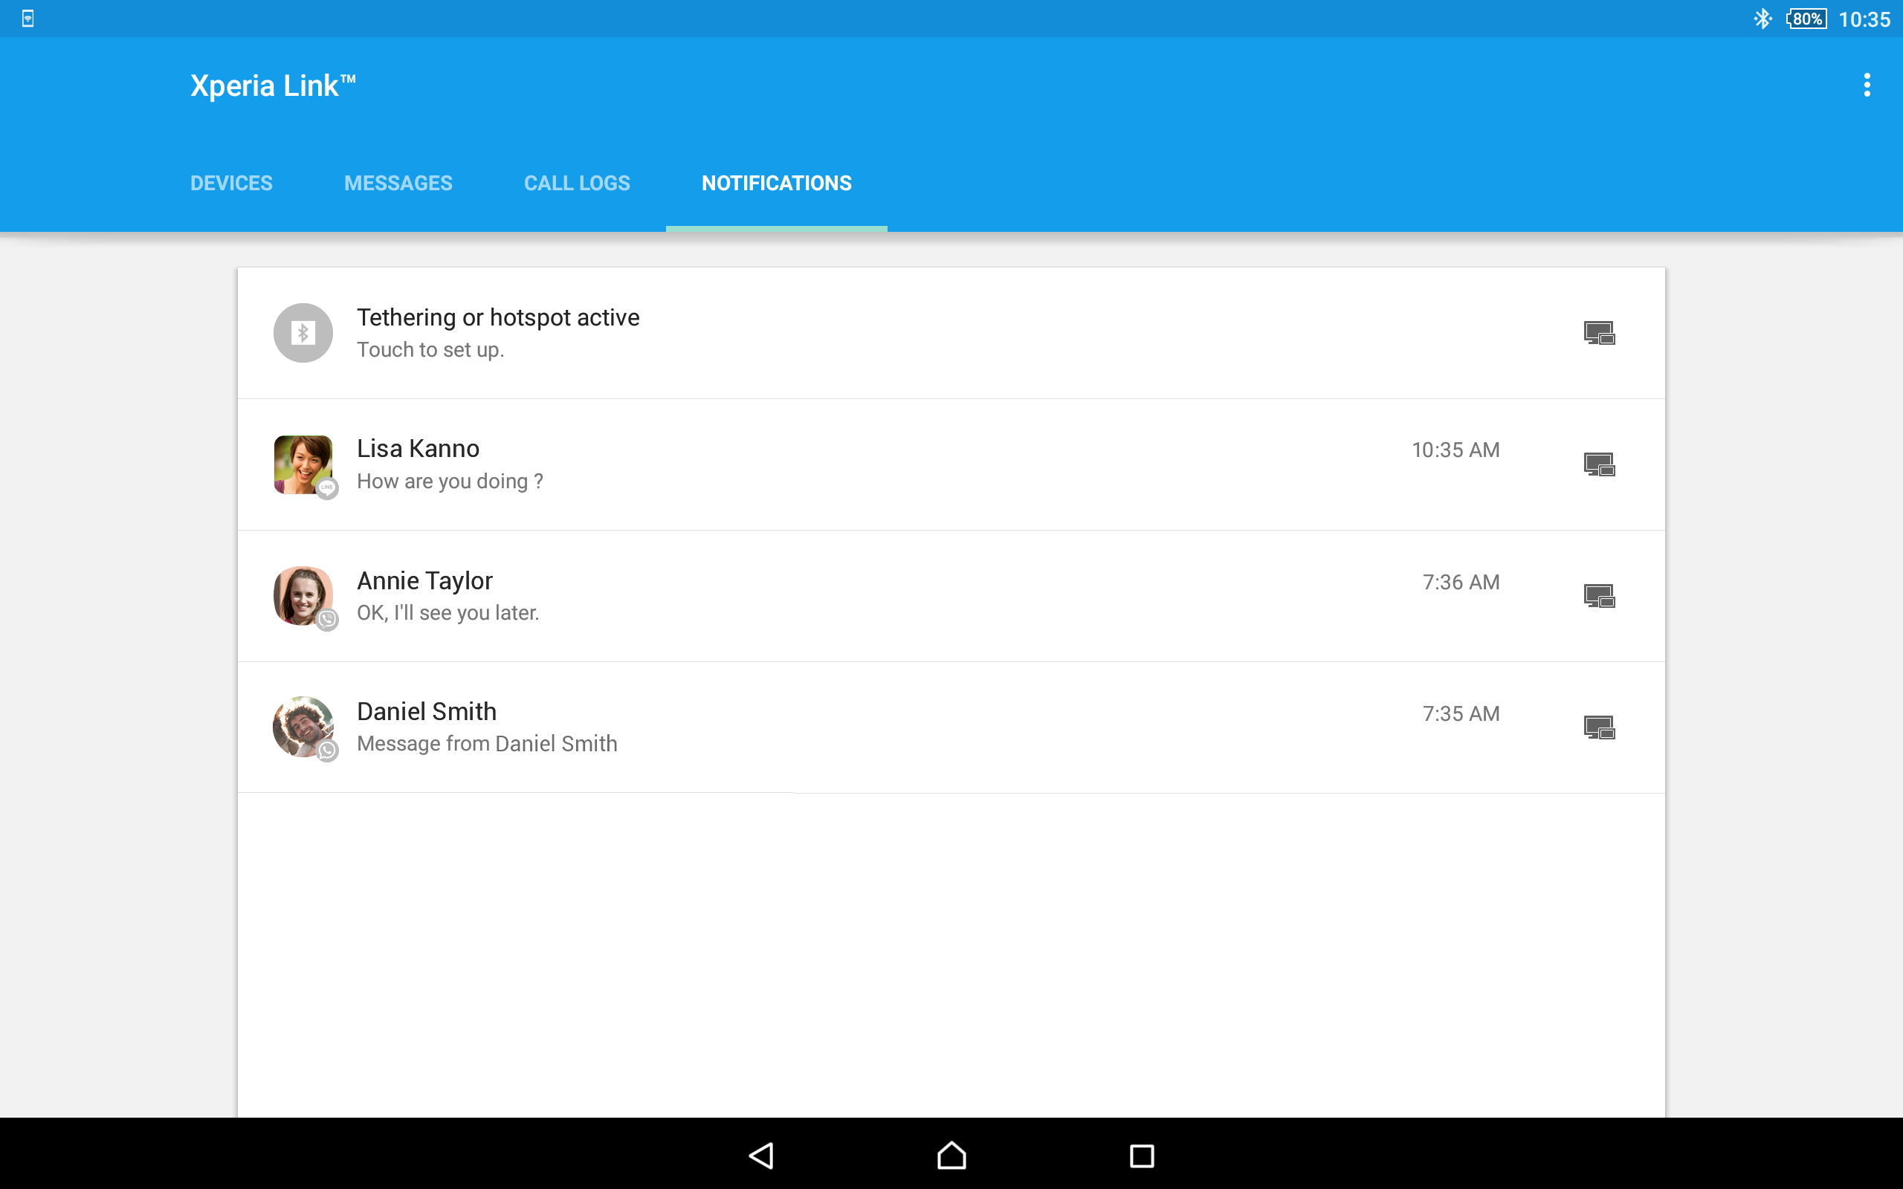Open the Call Logs tab
The width and height of the screenshot is (1903, 1189).
576,184
